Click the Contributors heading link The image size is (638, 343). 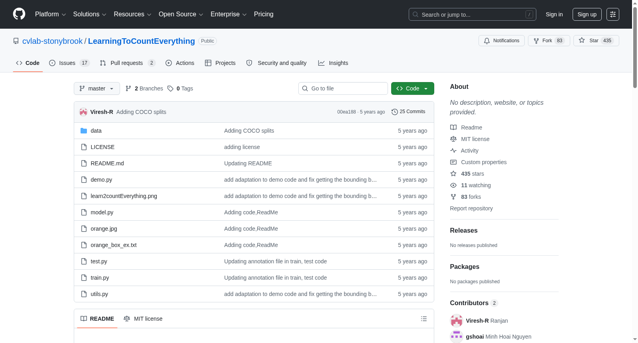point(474,303)
